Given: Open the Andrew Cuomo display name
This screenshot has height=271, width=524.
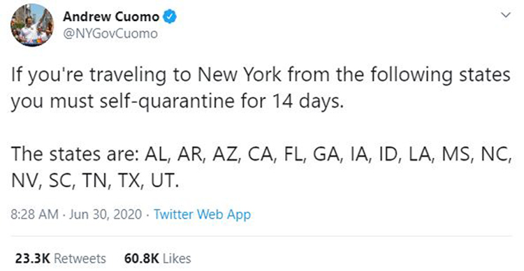Looking at the screenshot, I should point(111,17).
